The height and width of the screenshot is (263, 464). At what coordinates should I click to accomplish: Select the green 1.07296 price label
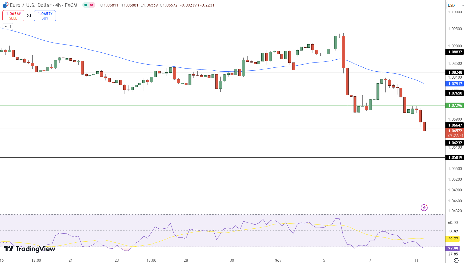(x=455, y=105)
